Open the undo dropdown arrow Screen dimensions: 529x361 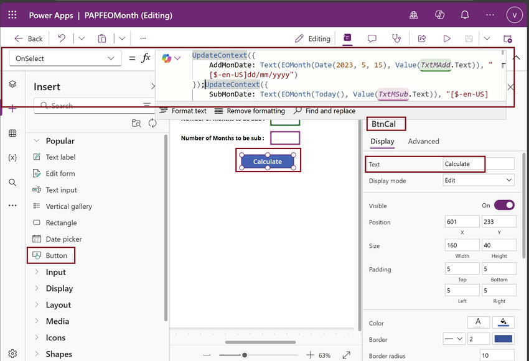82,39
